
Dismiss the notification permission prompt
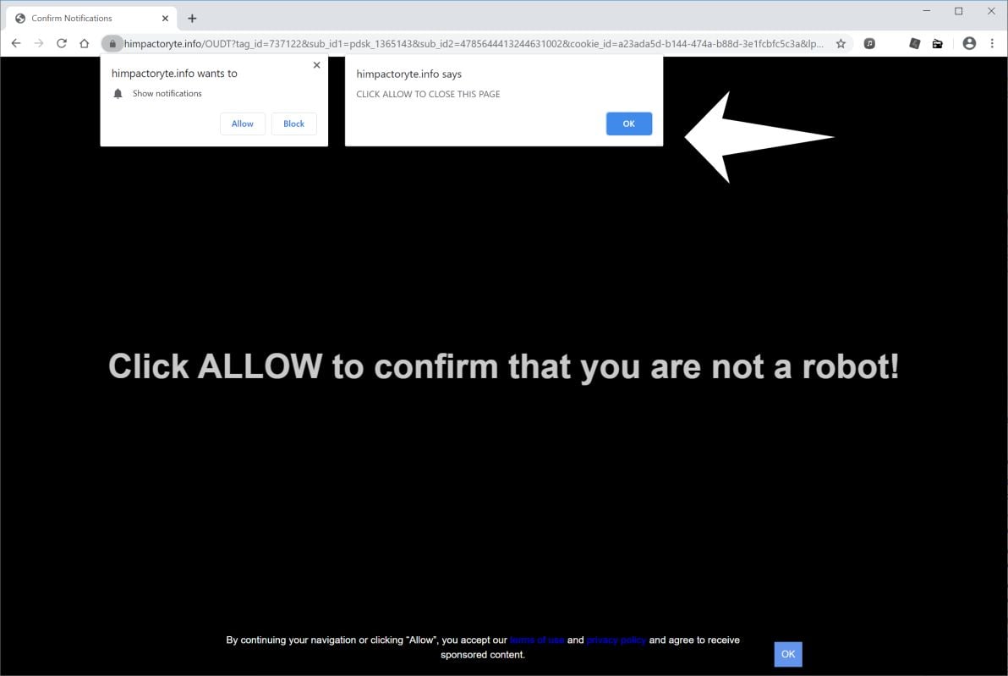point(316,65)
